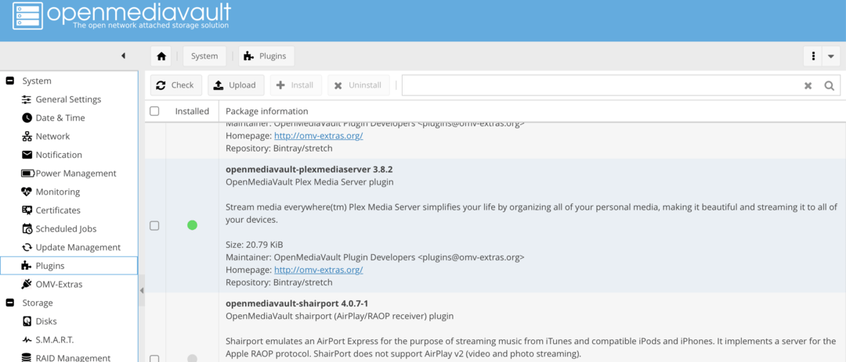846x362 pixels.
Task: Click the RAID Management database icon
Action: pyautogui.click(x=27, y=357)
